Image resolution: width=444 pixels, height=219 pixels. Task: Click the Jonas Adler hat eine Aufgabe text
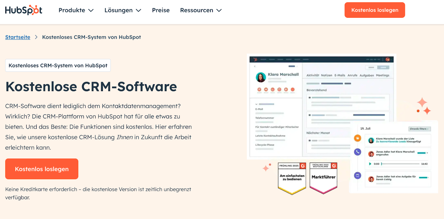click(396, 178)
